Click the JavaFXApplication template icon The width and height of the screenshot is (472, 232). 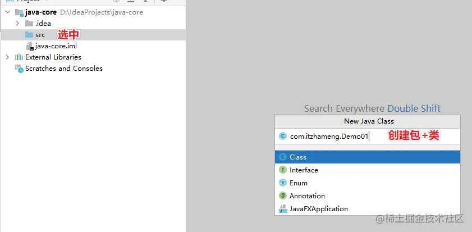click(283, 209)
